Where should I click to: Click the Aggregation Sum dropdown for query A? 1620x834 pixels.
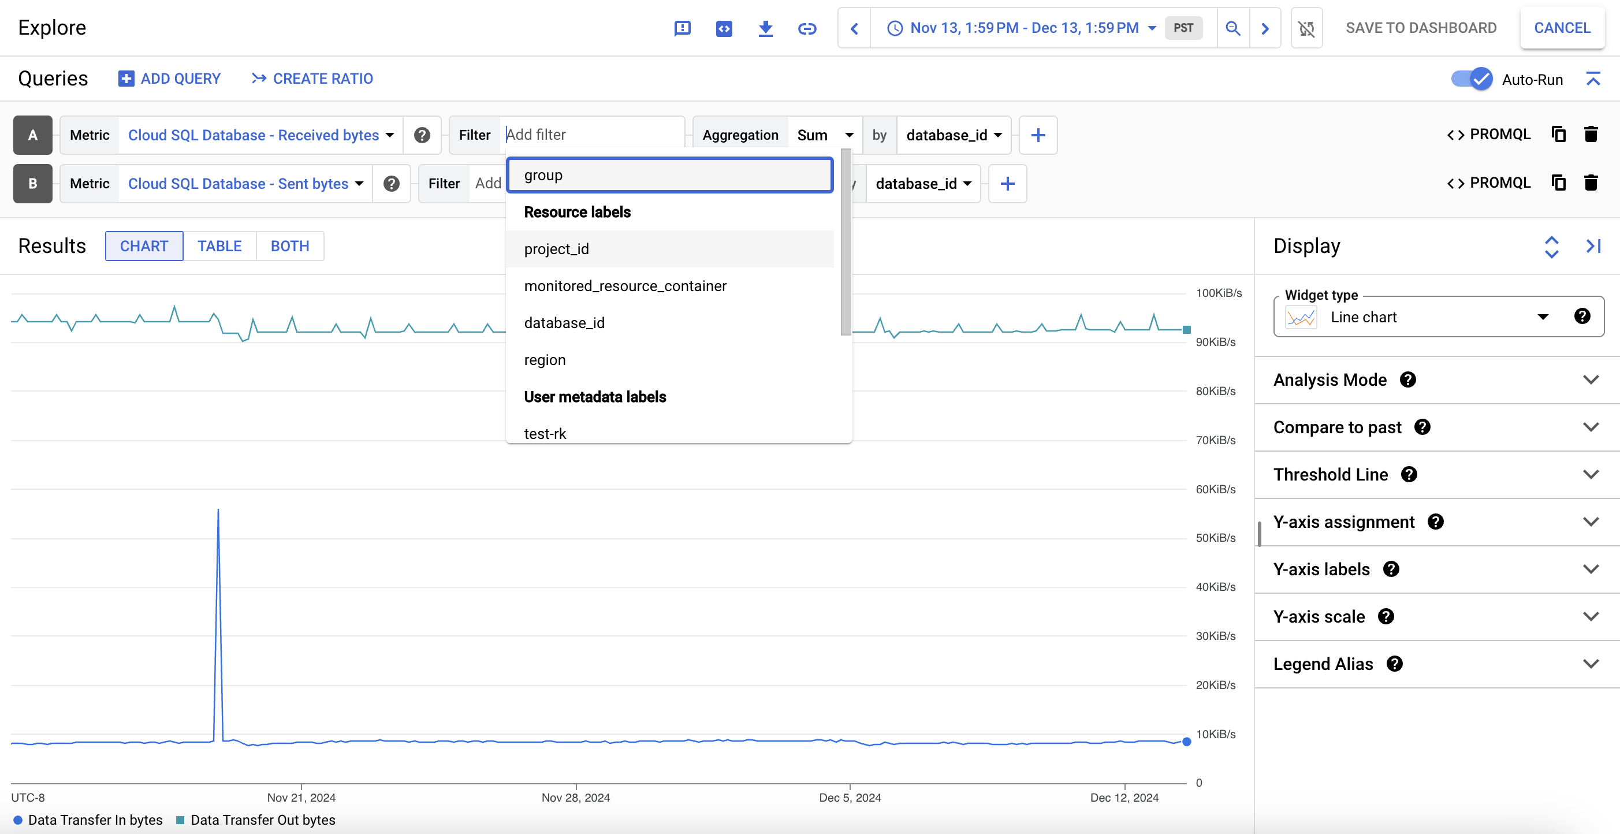824,134
